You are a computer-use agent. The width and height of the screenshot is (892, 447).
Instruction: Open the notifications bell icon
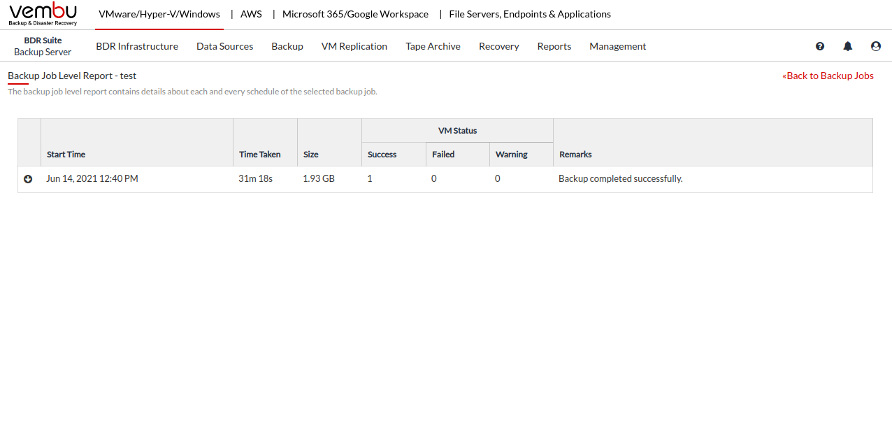coord(848,46)
